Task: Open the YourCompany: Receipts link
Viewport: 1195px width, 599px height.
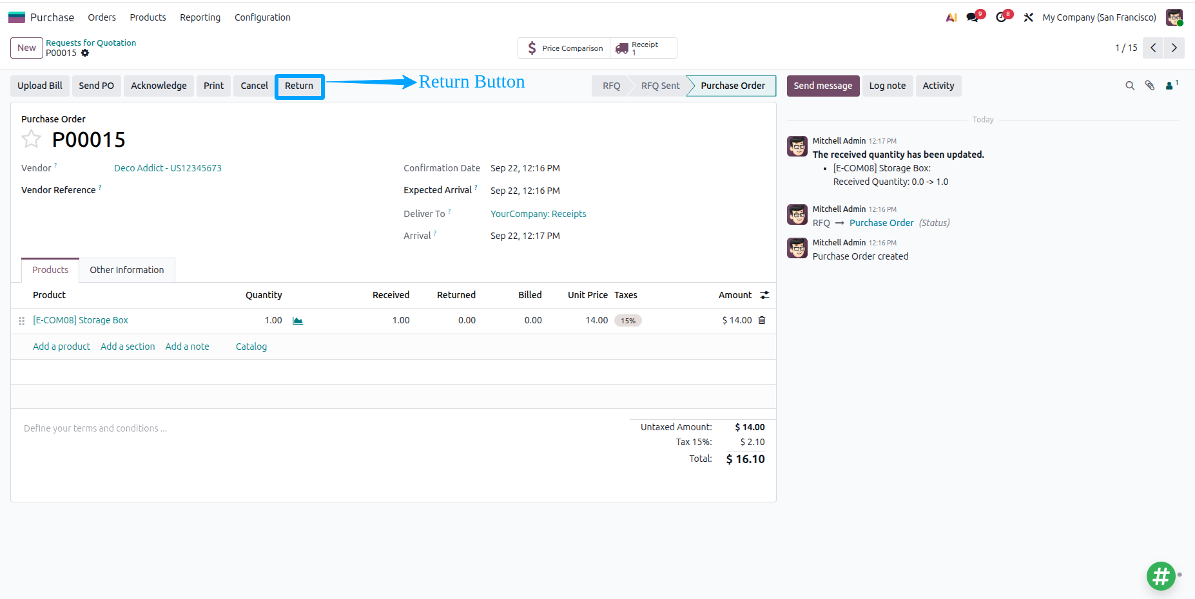Action: 538,214
